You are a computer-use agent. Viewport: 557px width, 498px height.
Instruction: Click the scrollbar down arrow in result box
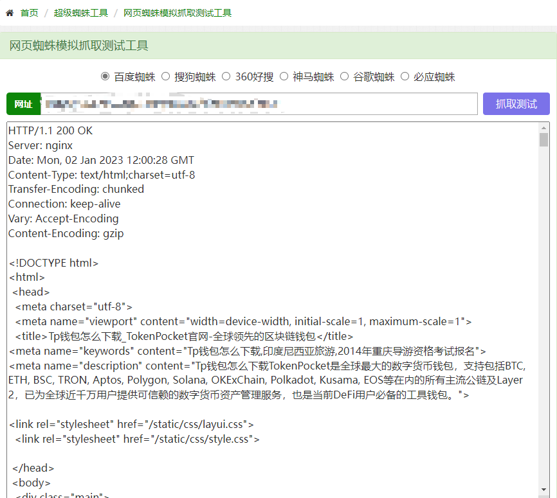[543, 490]
